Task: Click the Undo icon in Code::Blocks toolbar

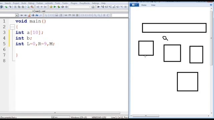Action: (6, 7)
